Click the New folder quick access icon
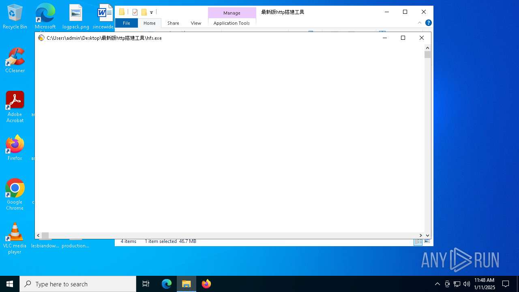 tap(144, 12)
